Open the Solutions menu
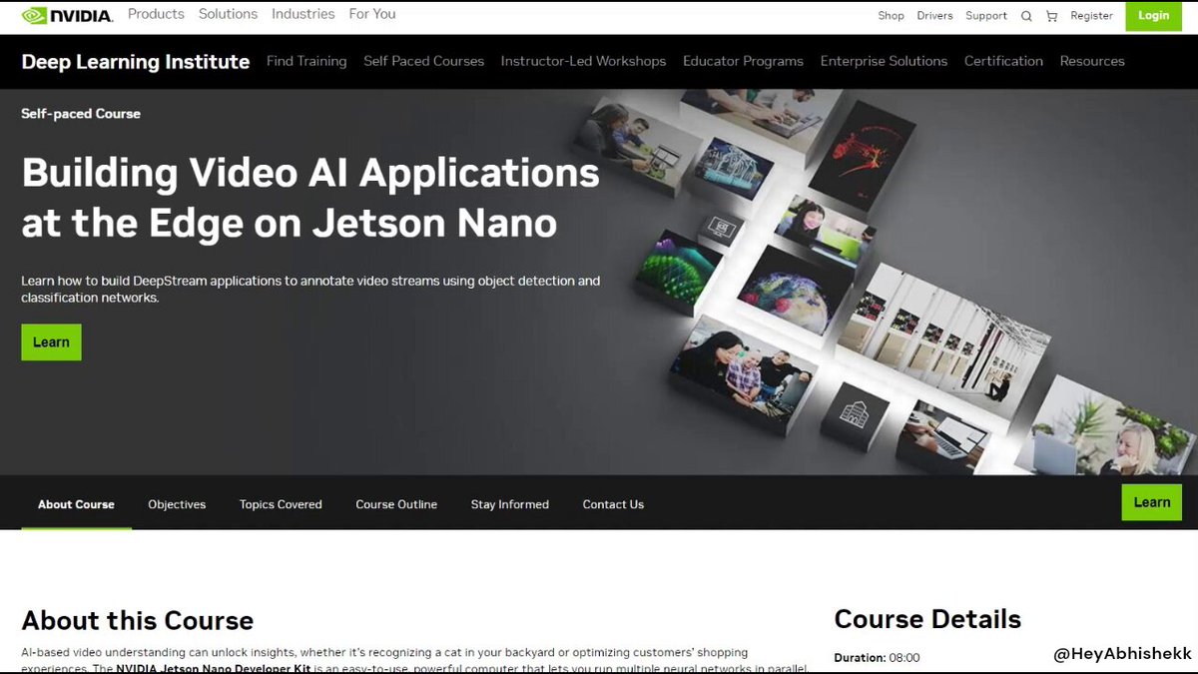The width and height of the screenshot is (1198, 674). point(228,14)
